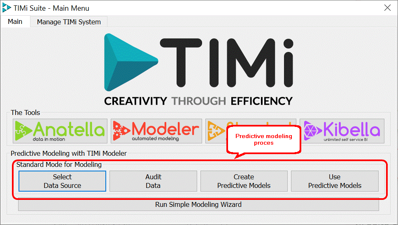Close the TIMi Suite Main Menu window

(x=387, y=8)
